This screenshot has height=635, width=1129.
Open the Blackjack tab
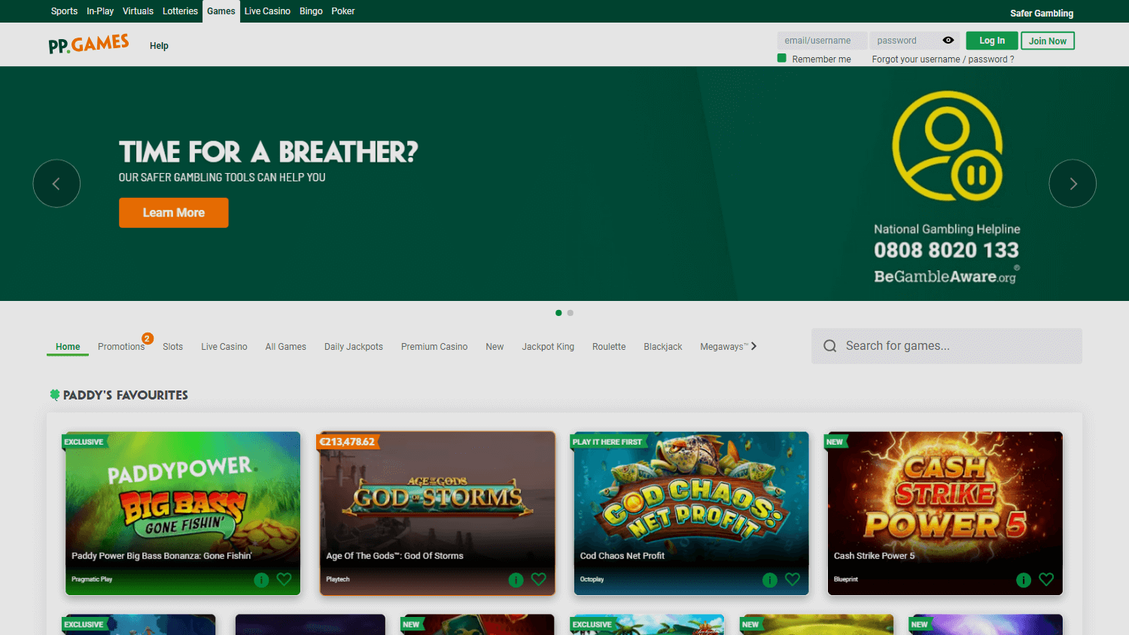tap(663, 347)
